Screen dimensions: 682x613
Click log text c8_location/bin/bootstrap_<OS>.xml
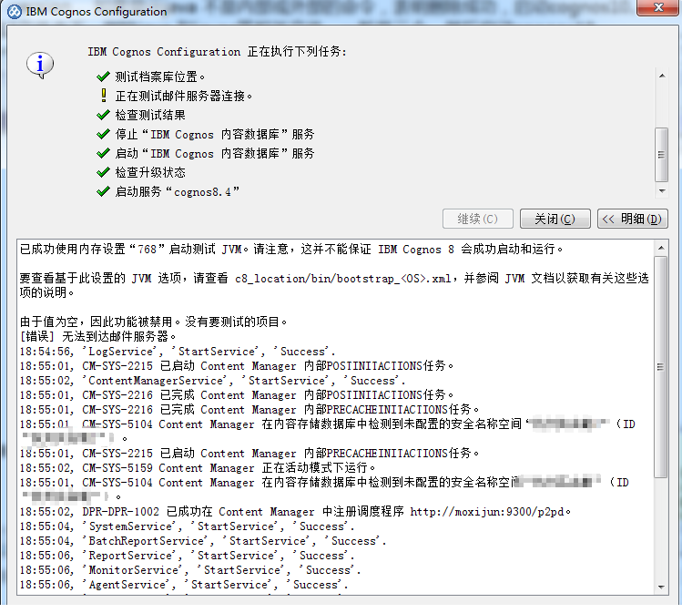[343, 279]
